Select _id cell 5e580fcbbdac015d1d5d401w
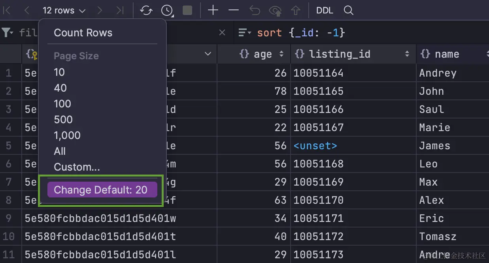This screenshot has width=489, height=263. [x=119, y=218]
